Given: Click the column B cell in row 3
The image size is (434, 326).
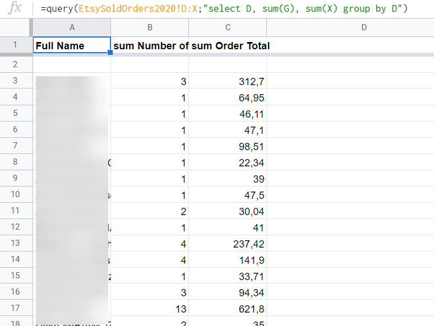Looking at the screenshot, I should (x=150, y=81).
